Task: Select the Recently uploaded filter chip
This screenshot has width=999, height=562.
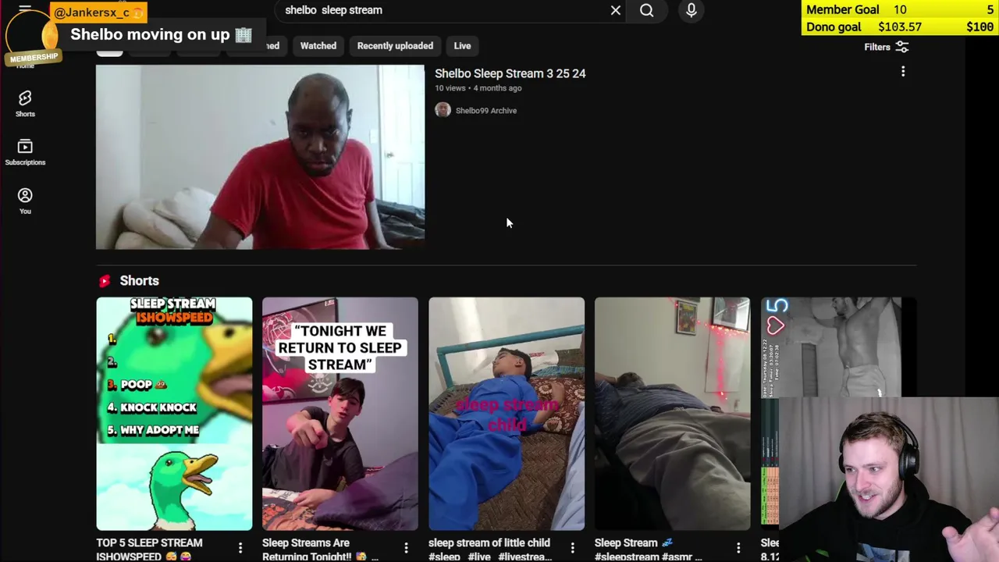Action: click(x=395, y=46)
